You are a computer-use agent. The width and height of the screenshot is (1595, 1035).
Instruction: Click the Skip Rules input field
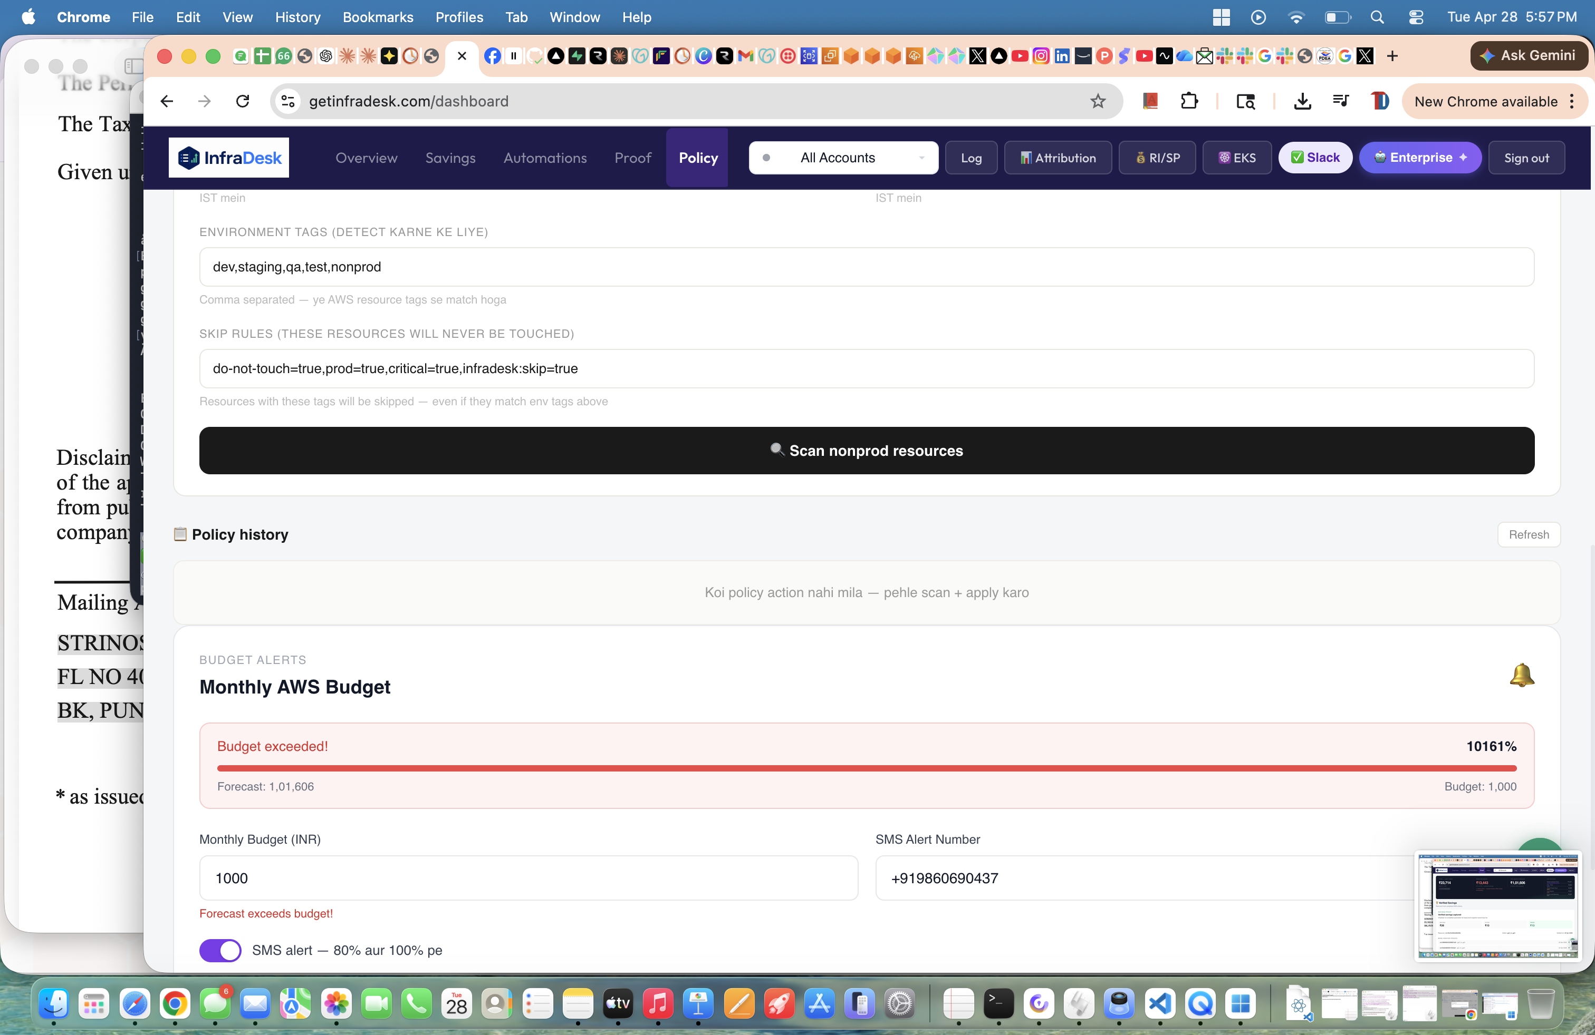867,368
